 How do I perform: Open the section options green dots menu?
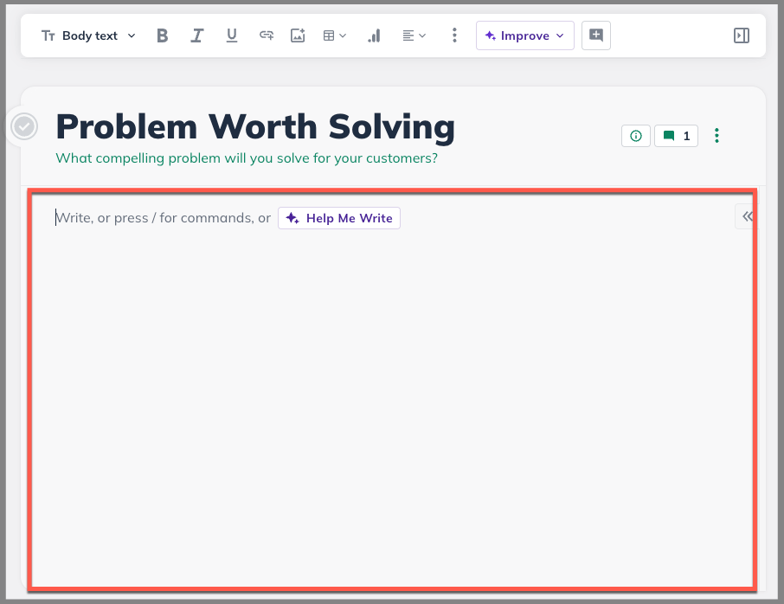[x=717, y=136]
